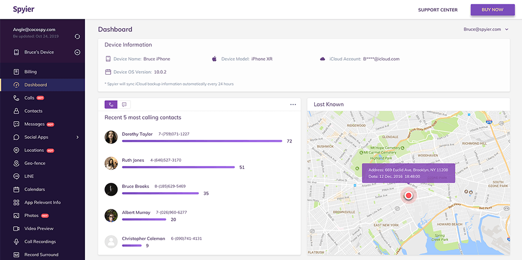Select the Geo-fence menu label
The height and width of the screenshot is (260, 522).
pos(34,163)
